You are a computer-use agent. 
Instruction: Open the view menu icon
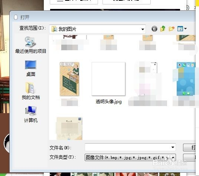[x=180, y=29]
